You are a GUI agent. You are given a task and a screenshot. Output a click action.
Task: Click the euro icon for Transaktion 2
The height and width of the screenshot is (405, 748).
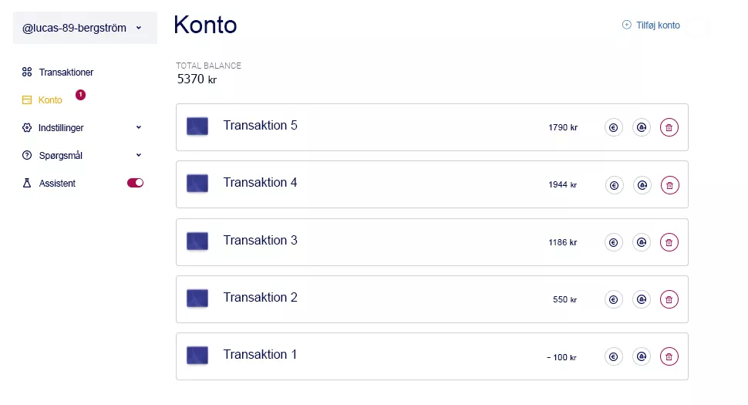click(x=614, y=299)
